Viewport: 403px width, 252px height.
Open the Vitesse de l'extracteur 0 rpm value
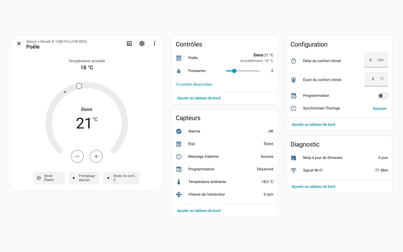point(268,194)
